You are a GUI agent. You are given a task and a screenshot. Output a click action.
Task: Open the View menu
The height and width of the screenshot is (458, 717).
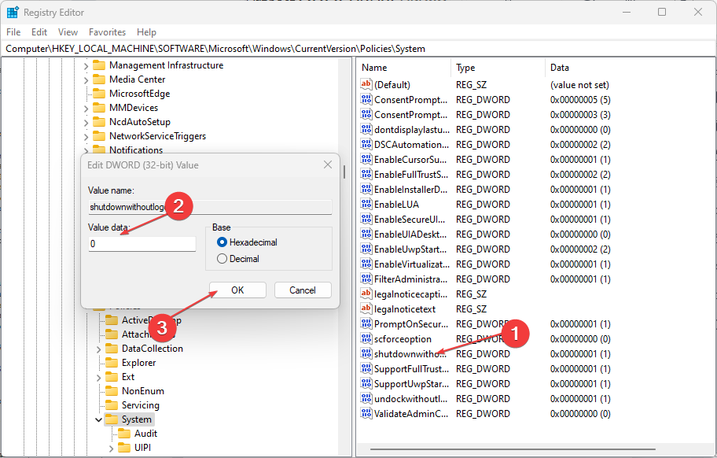[68, 32]
